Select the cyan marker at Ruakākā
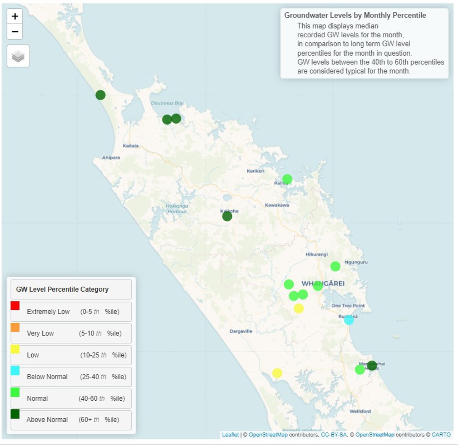458x445 pixels. point(349,320)
